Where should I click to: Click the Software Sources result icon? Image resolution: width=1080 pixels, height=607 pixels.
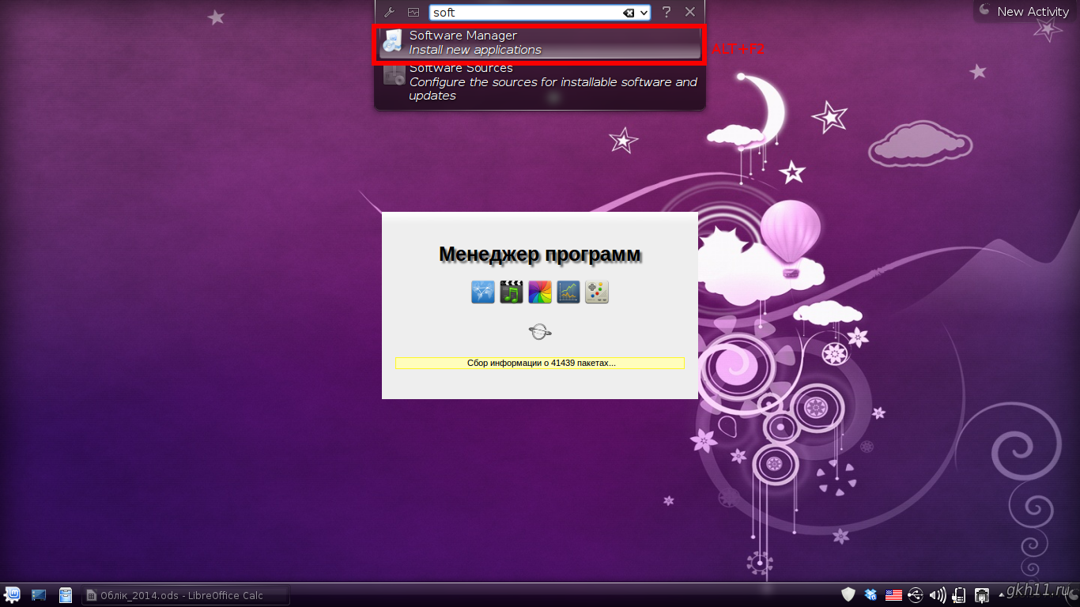click(x=394, y=74)
